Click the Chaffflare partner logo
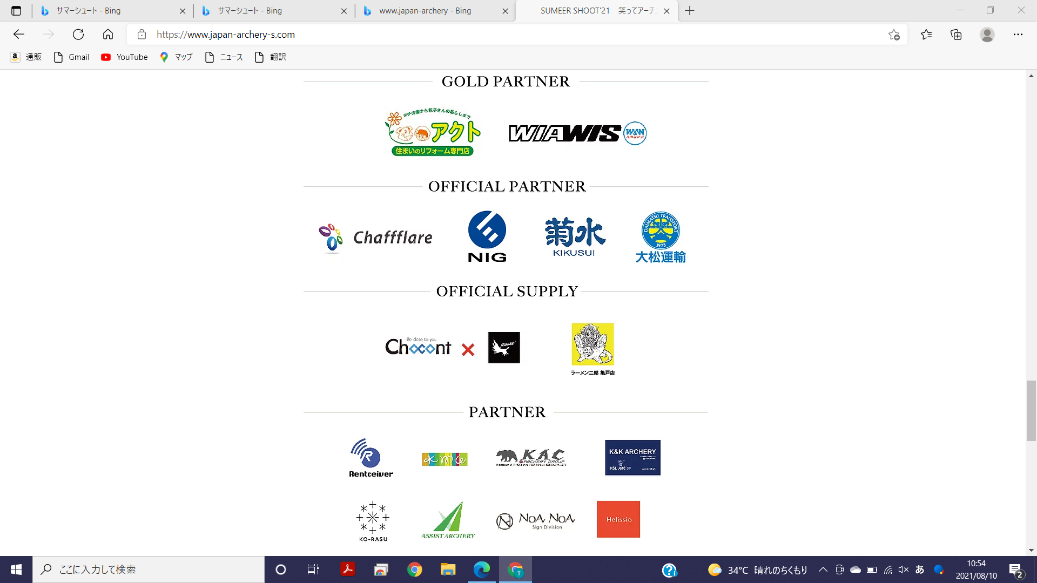The height and width of the screenshot is (583, 1037). 376,238
